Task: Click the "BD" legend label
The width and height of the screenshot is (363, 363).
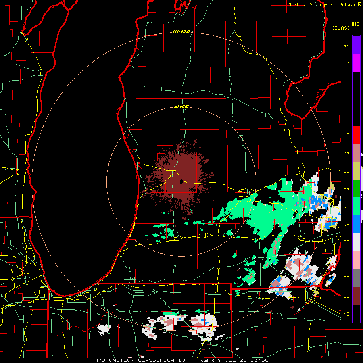Action: click(x=346, y=171)
